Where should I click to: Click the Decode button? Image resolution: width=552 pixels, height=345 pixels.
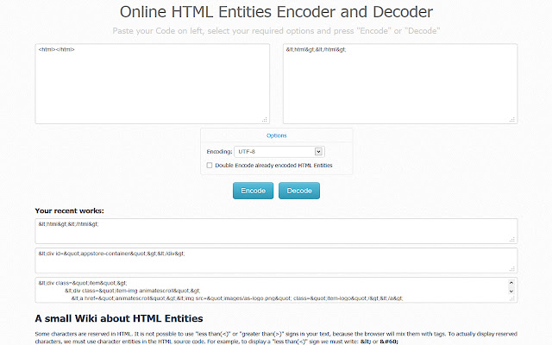pos(299,191)
